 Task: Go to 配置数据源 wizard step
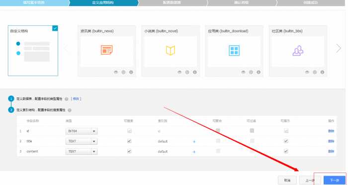(x=172, y=2)
